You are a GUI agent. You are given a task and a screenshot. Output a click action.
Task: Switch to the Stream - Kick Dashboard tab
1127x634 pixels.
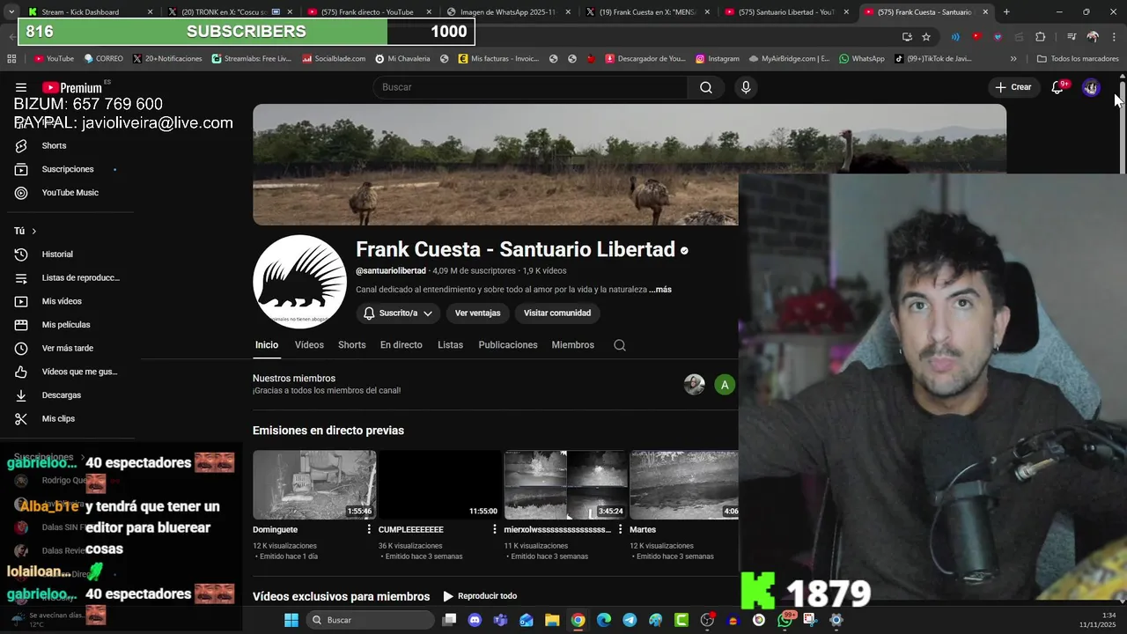(x=88, y=12)
